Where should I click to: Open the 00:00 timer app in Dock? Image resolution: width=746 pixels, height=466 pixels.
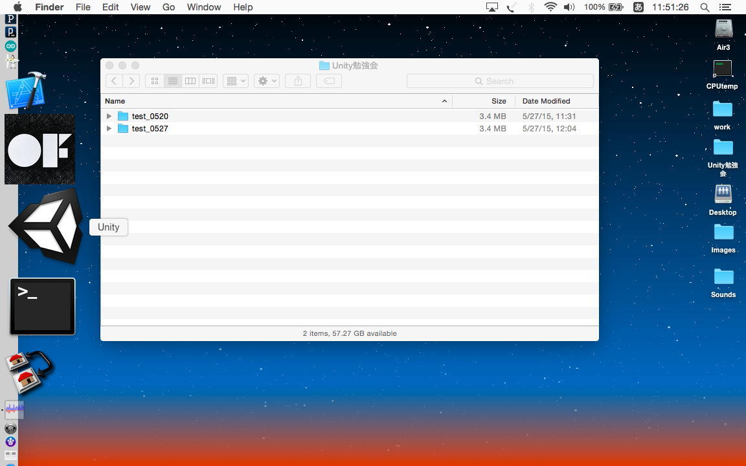[10, 454]
